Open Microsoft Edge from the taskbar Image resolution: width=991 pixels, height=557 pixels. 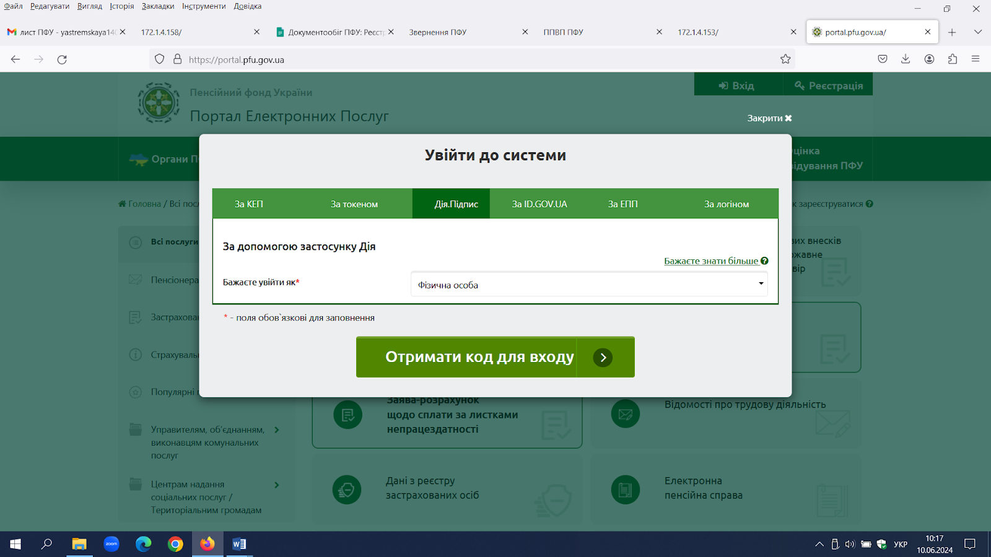144,544
